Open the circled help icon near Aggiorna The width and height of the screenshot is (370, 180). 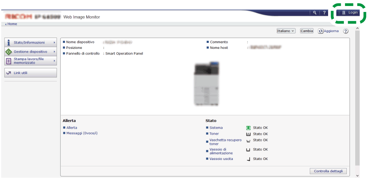point(346,31)
